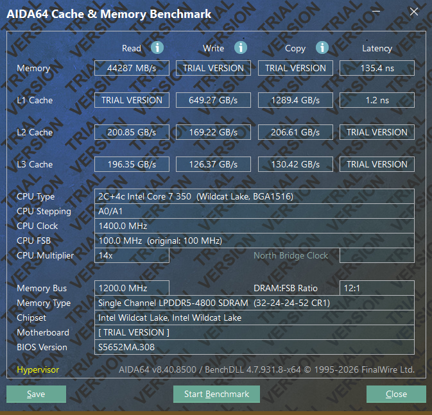Click the L3 Cache write 126.37 GB/s cell
The width and height of the screenshot is (432, 415).
pyautogui.click(x=213, y=164)
